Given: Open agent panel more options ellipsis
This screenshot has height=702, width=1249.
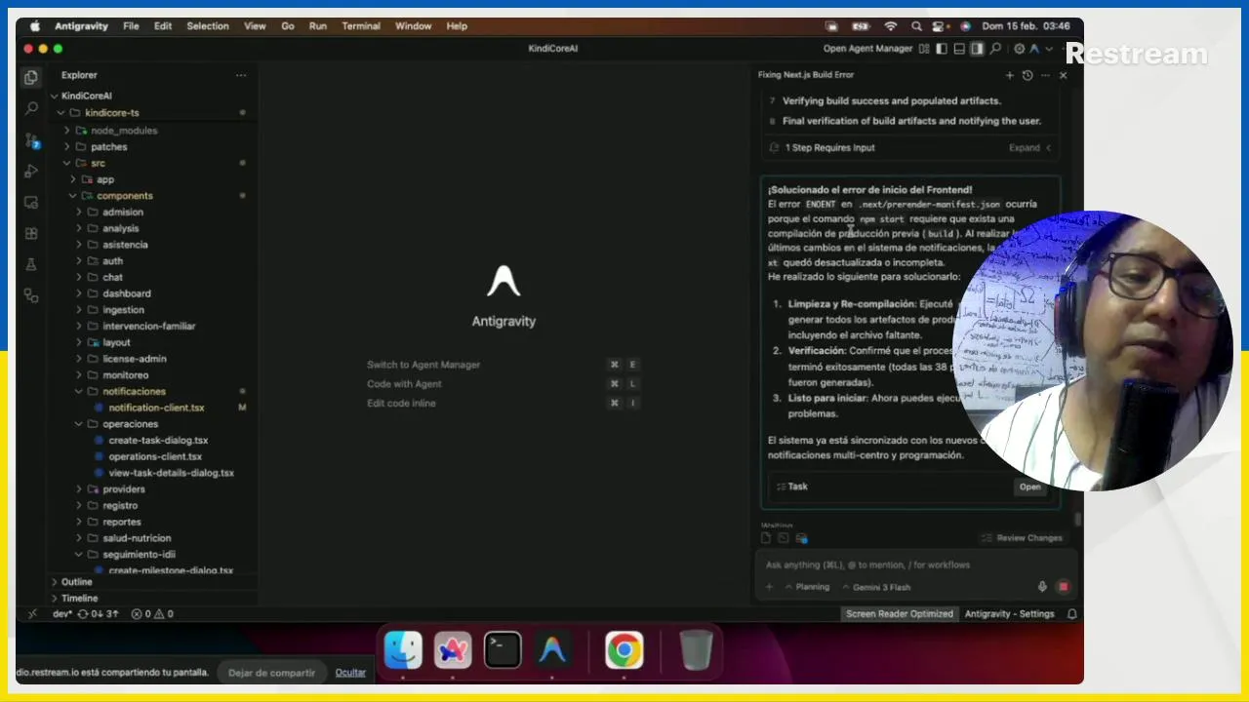Looking at the screenshot, I should click(x=1045, y=75).
